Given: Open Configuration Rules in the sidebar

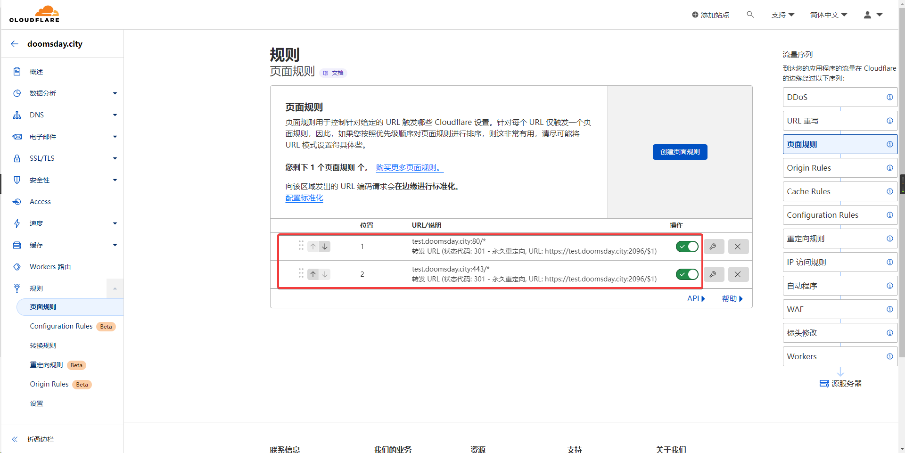Looking at the screenshot, I should point(61,326).
